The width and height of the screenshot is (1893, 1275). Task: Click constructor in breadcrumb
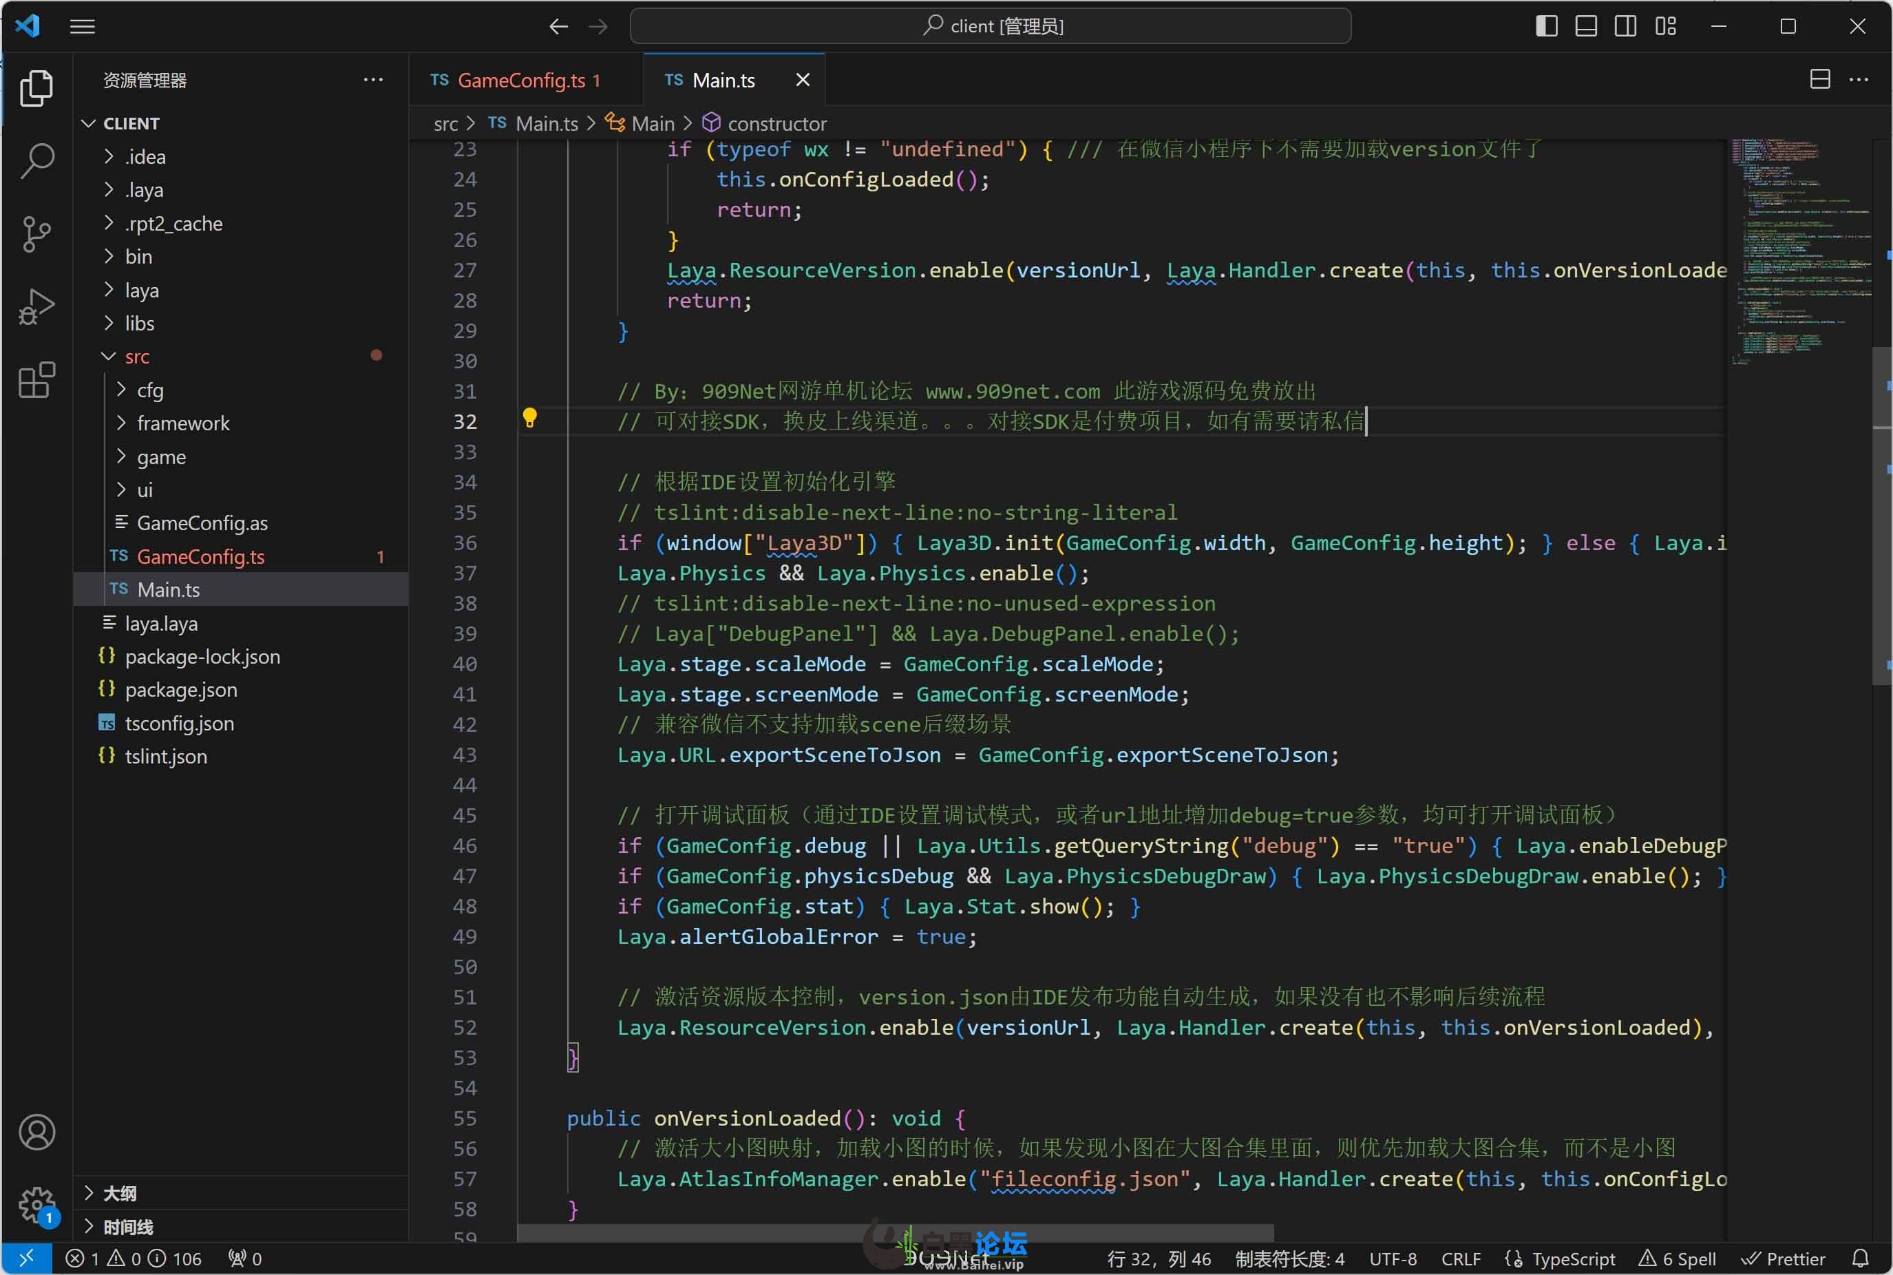(777, 124)
